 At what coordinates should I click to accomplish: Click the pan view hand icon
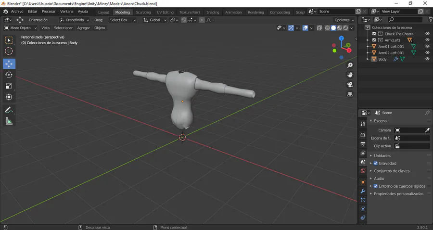pos(350,75)
